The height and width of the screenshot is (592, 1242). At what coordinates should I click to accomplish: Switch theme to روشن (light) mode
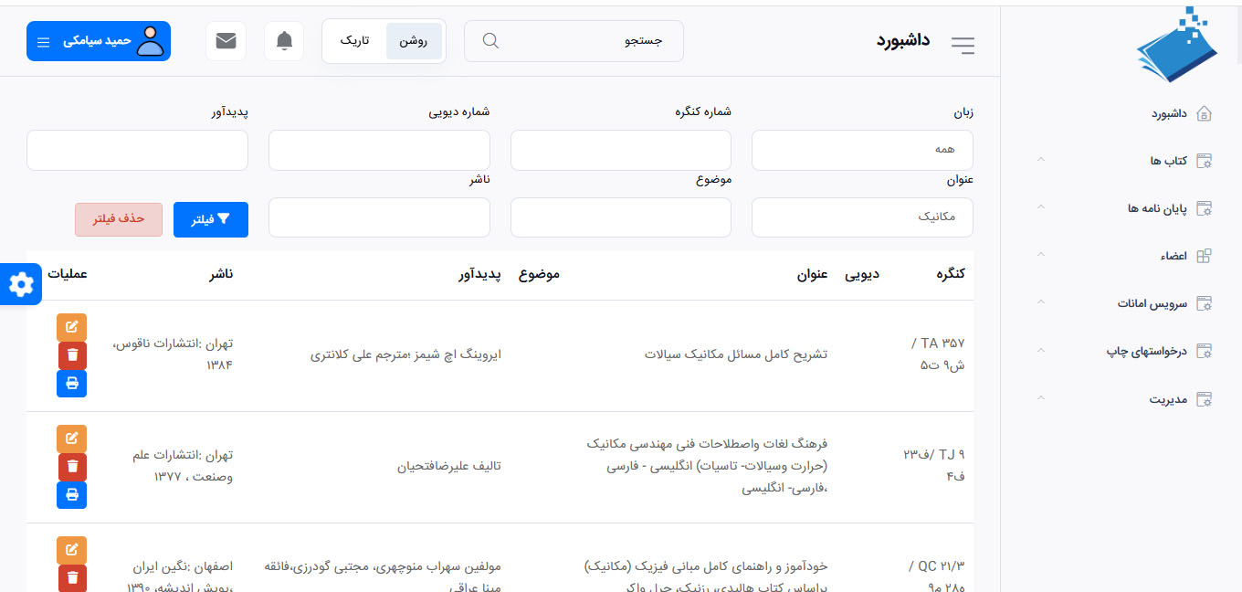click(x=414, y=41)
